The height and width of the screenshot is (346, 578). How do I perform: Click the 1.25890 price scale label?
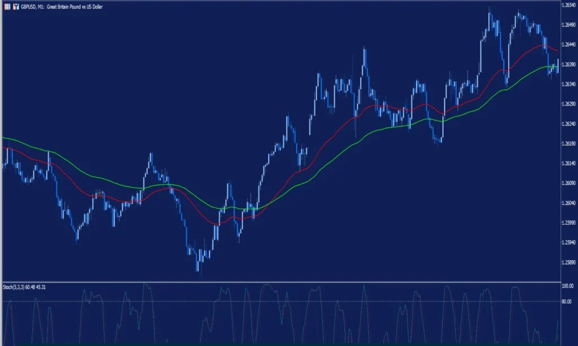(x=567, y=262)
